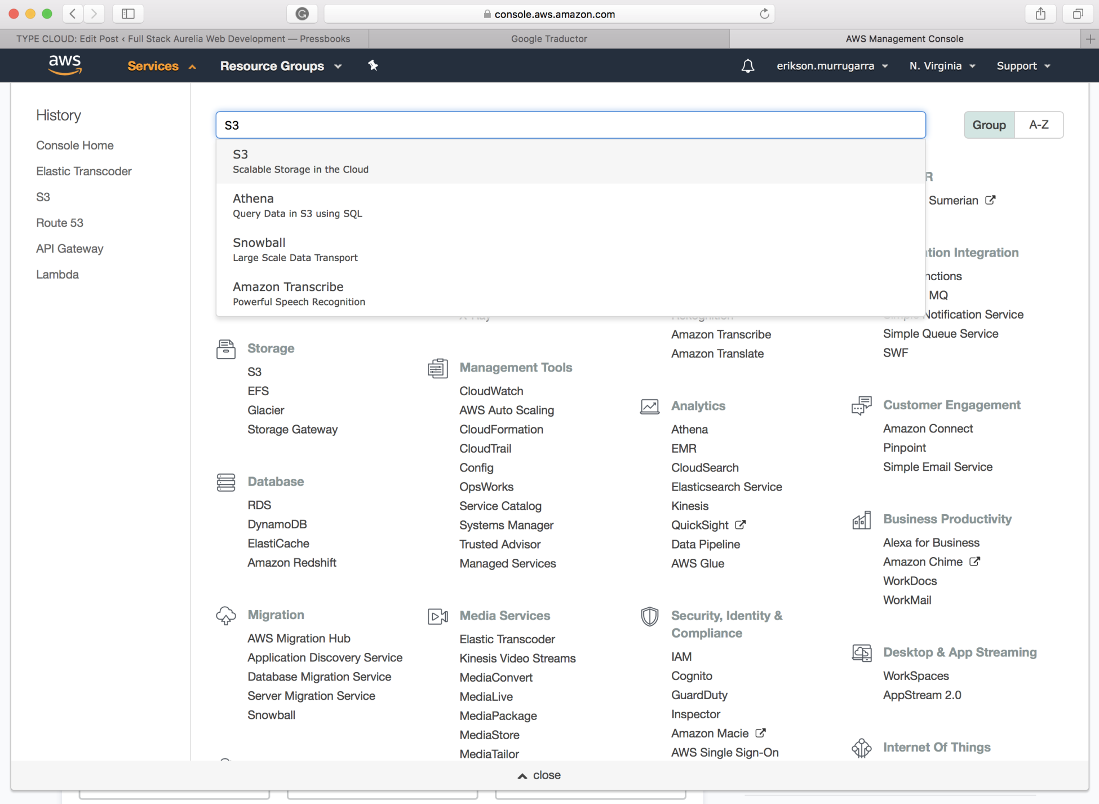Open a new Safari tab
This screenshot has height=804, width=1099.
[x=1090, y=39]
